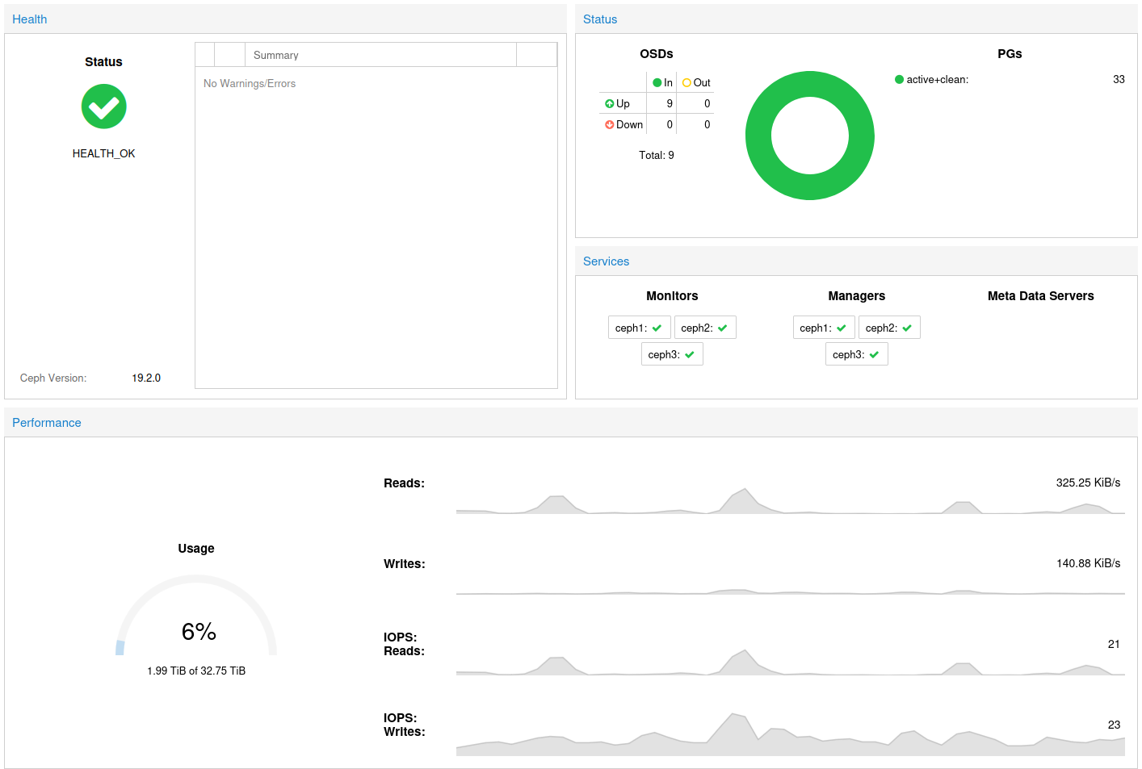Select the Health panel title
Image resolution: width=1142 pixels, height=769 pixels.
(x=29, y=19)
